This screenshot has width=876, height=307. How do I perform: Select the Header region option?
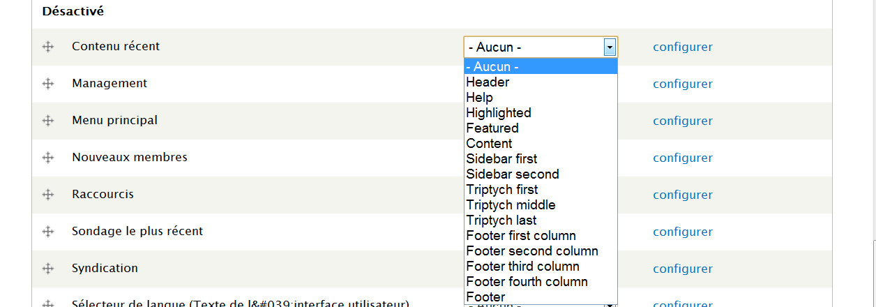[x=488, y=82]
